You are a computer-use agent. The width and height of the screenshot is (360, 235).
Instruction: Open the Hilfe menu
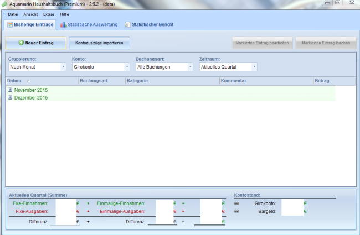[64, 14]
